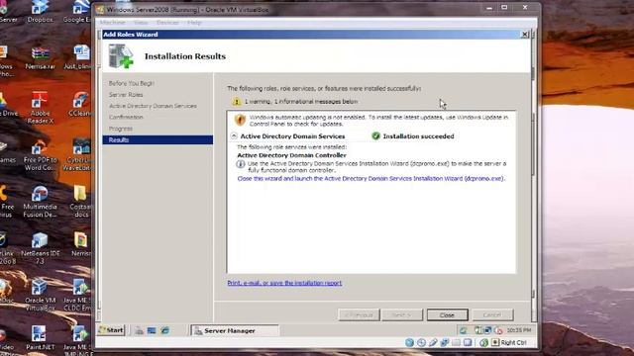Viewport: 634px width, 356px height.
Task: Click the guest tray network icon
Action: [488, 330]
